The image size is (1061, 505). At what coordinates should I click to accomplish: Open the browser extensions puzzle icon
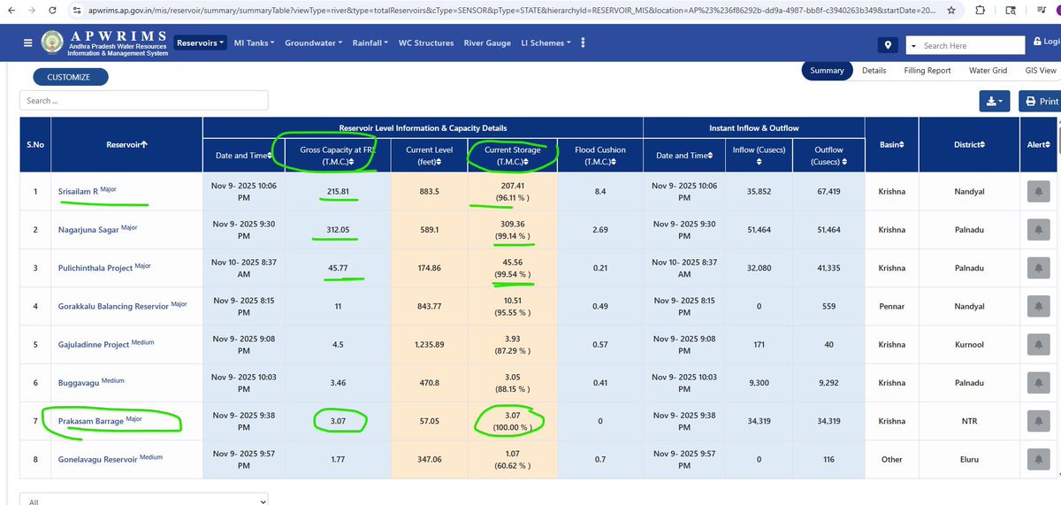click(x=981, y=11)
